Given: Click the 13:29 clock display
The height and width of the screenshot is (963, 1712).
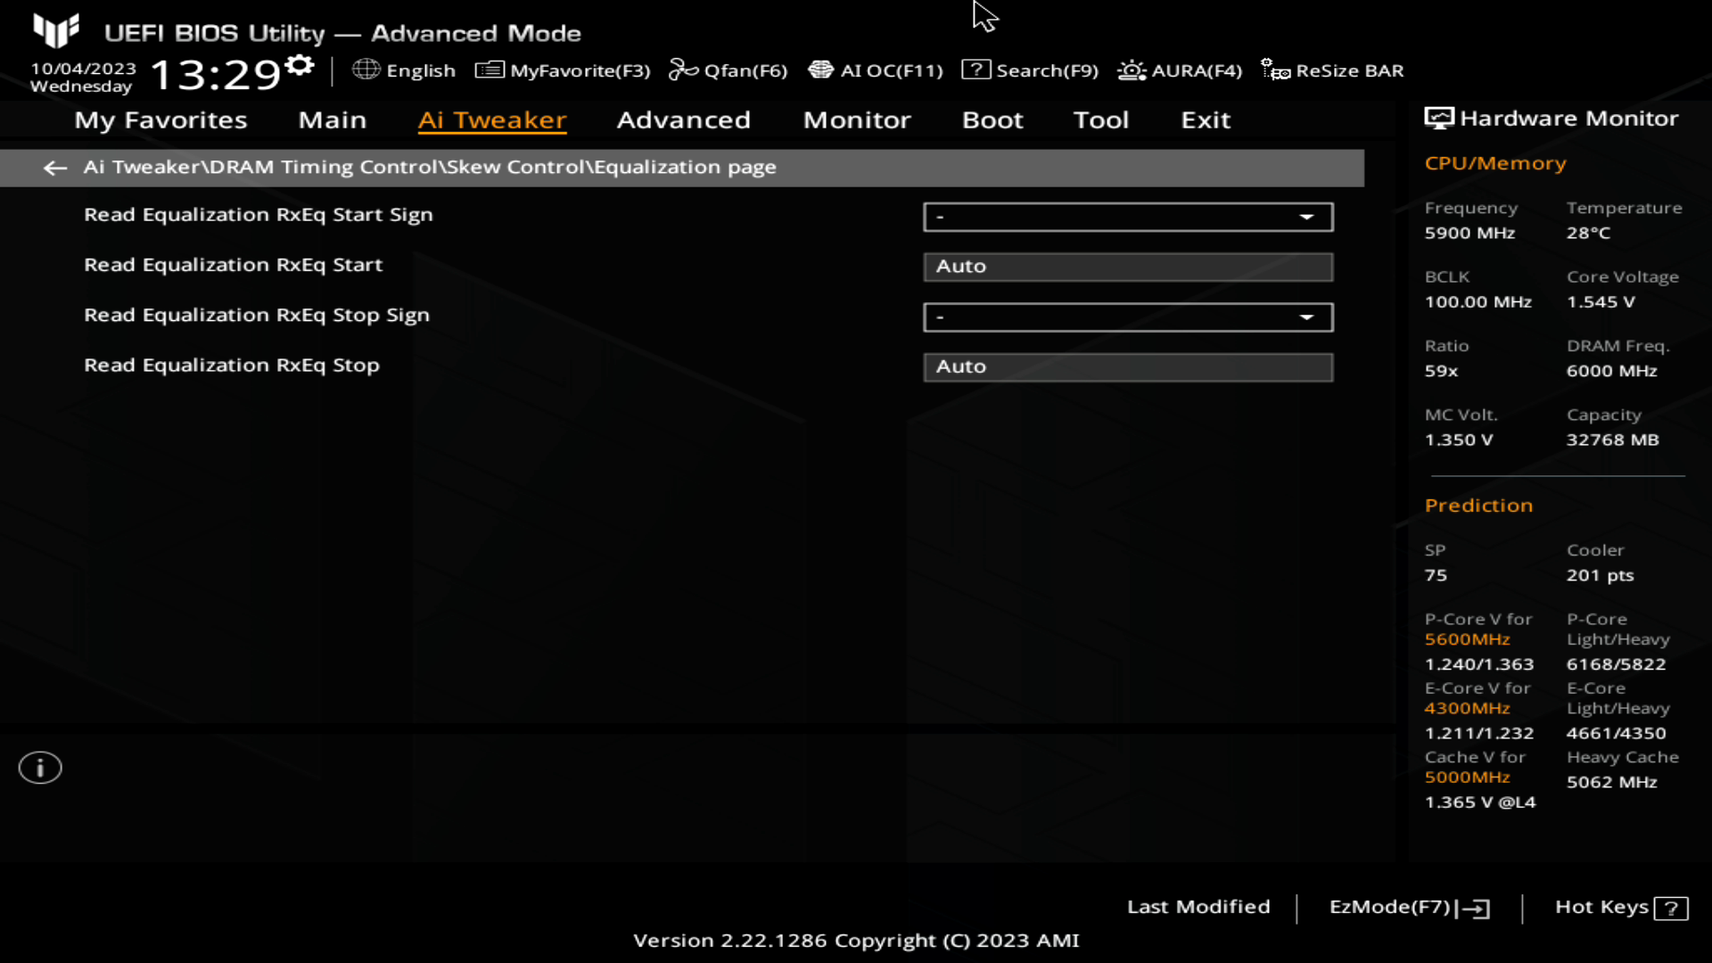Looking at the screenshot, I should 216,74.
